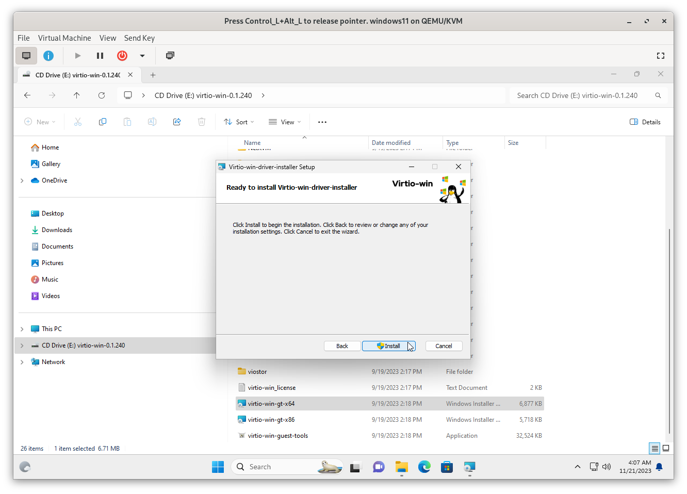
Task: Open Gallery in the navigation pane
Action: point(51,164)
